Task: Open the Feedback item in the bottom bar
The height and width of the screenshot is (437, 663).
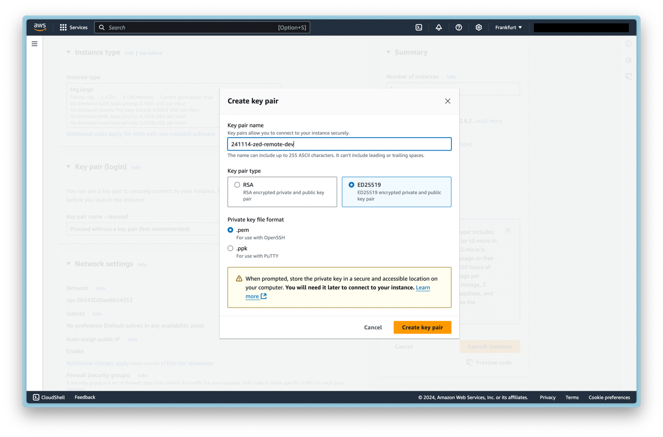Action: pyautogui.click(x=84, y=397)
